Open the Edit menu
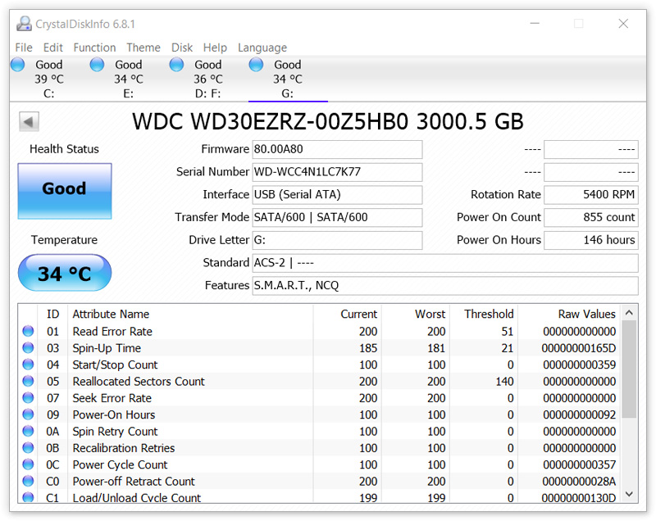656x521 pixels. pos(53,48)
